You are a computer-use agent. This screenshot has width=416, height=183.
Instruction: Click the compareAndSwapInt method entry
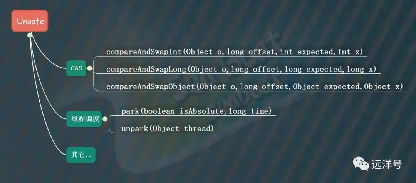[x=234, y=52]
